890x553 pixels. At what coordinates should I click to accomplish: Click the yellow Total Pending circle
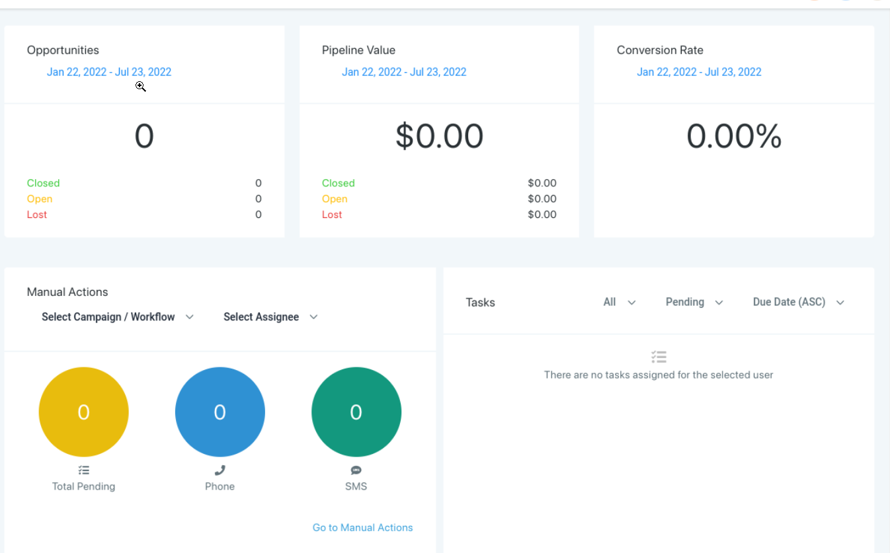[x=83, y=412]
